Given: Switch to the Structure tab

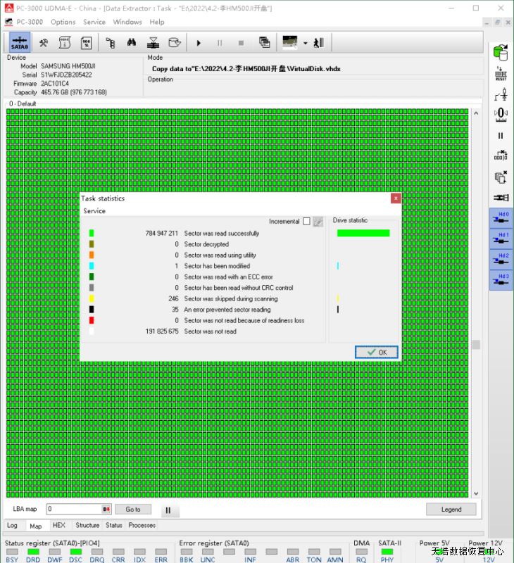Looking at the screenshot, I should coord(87,525).
